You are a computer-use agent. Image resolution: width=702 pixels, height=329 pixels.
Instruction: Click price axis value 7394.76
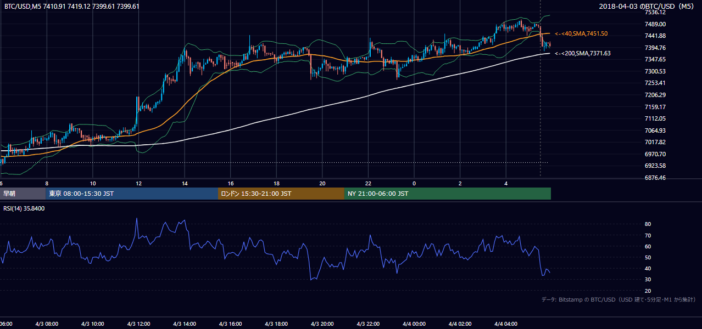click(655, 48)
